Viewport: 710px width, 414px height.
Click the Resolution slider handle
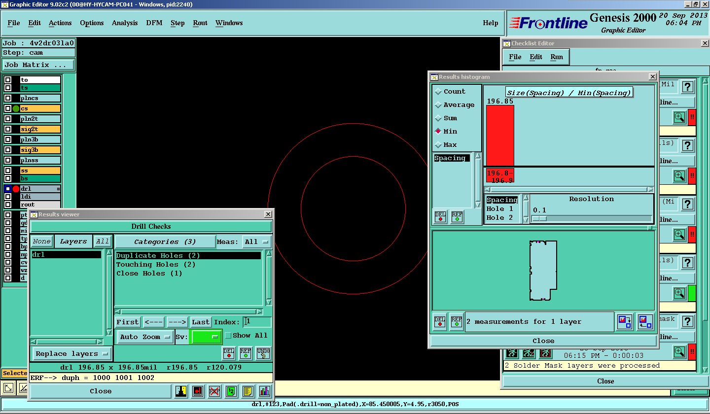539,218
